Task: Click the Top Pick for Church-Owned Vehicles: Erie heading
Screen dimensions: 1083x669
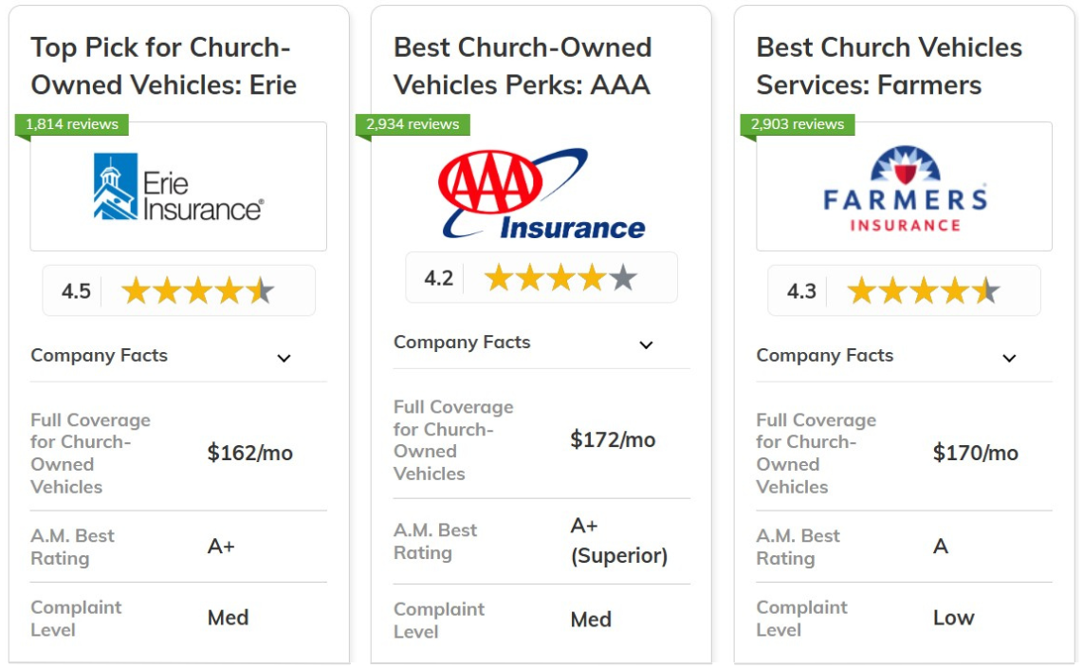Action: [164, 66]
